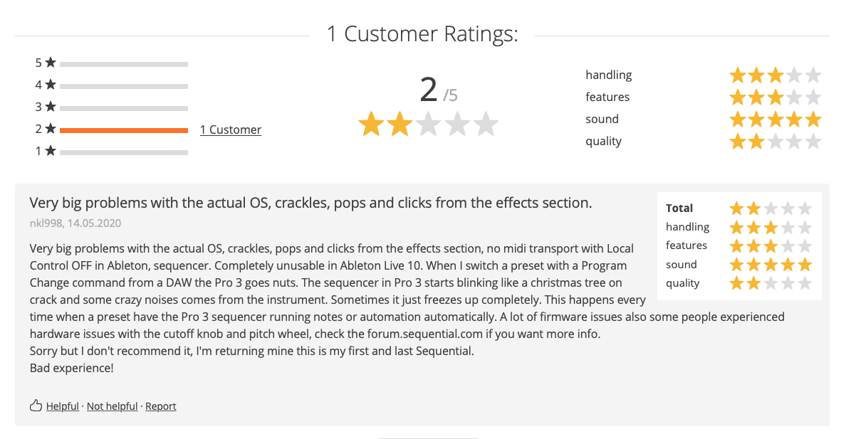The height and width of the screenshot is (439, 861).
Task: Click the reviewer name nkl998
Action: 46,223
